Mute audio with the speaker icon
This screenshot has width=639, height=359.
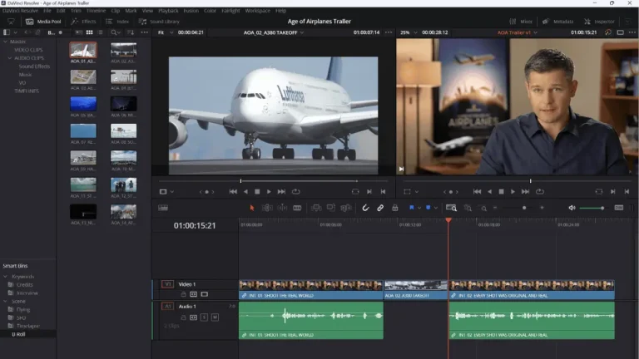(572, 208)
